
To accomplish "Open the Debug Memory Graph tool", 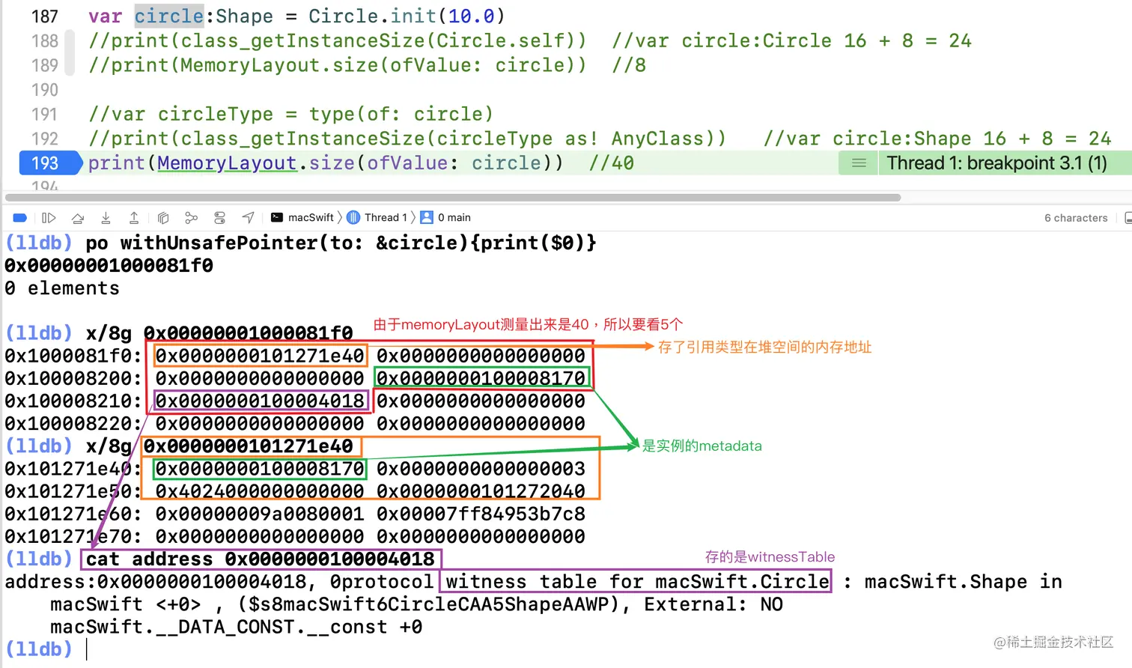I will pyautogui.click(x=191, y=217).
